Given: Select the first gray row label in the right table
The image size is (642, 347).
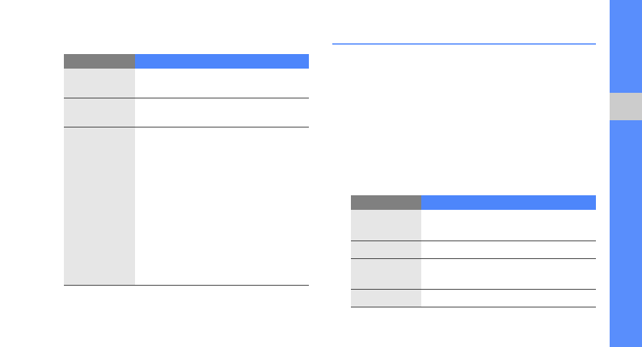Looking at the screenshot, I should 386,224.
